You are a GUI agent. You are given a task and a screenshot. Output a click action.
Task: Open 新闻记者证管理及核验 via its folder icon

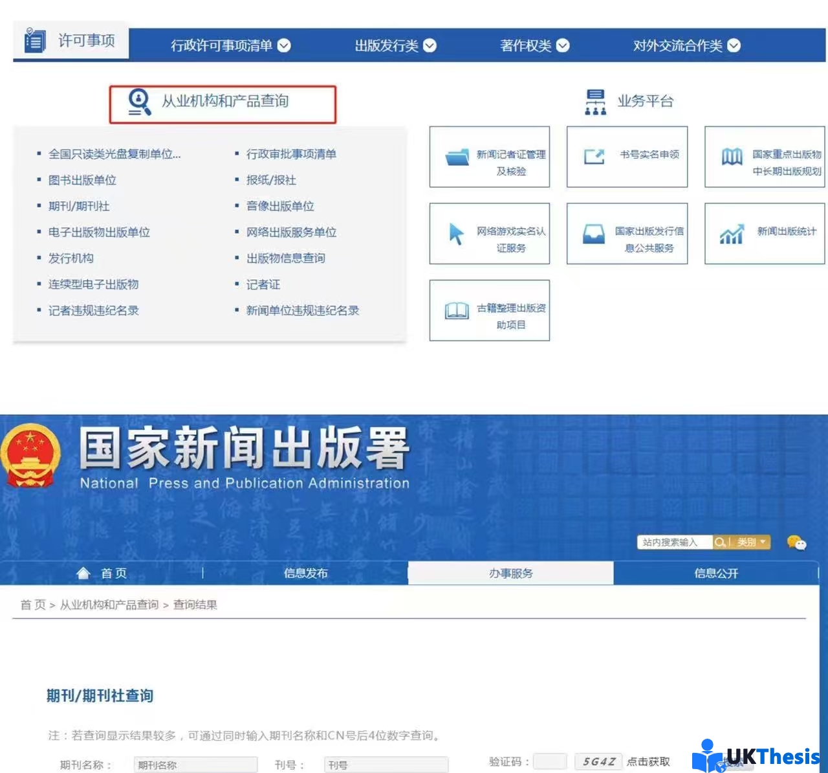point(457,157)
